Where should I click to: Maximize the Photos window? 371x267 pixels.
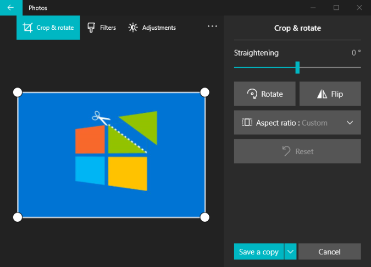pos(336,8)
